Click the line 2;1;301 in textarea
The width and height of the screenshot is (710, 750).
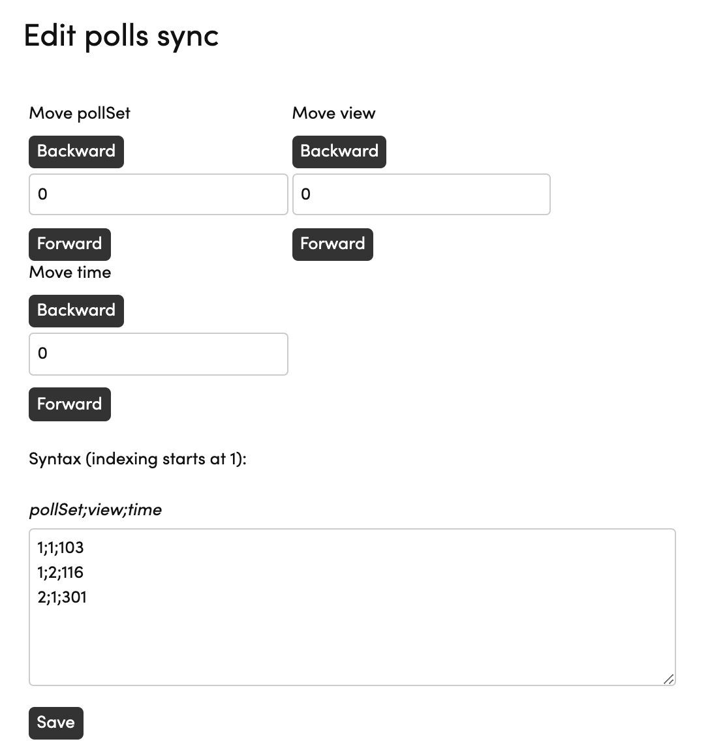point(62,597)
